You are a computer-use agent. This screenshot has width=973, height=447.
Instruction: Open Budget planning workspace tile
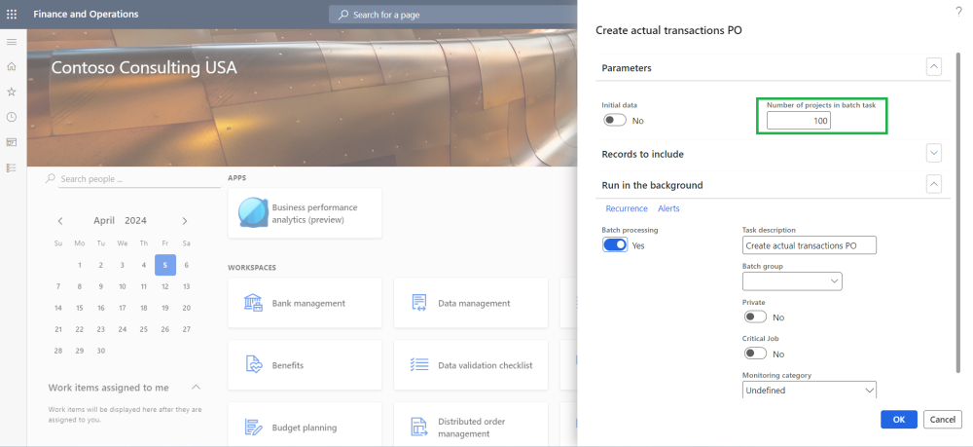pyautogui.click(x=305, y=425)
